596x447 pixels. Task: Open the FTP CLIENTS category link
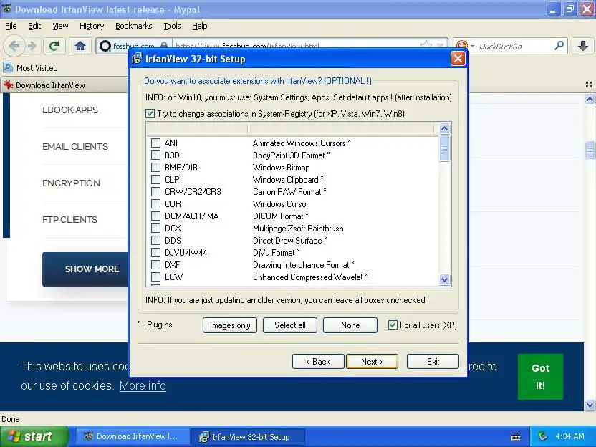pos(70,219)
